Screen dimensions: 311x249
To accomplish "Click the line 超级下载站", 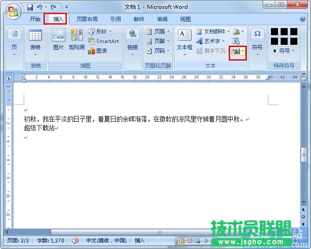I will coord(39,128).
